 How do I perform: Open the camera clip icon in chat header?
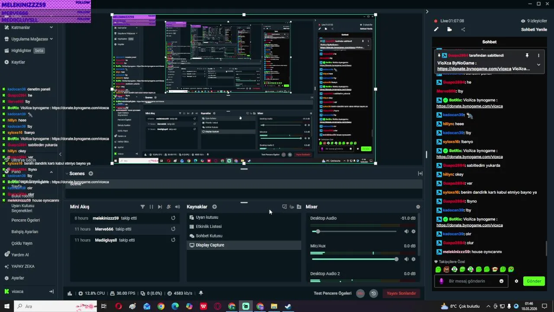click(449, 29)
